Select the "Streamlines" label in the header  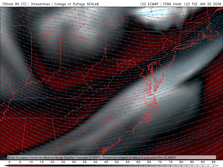point(40,4)
